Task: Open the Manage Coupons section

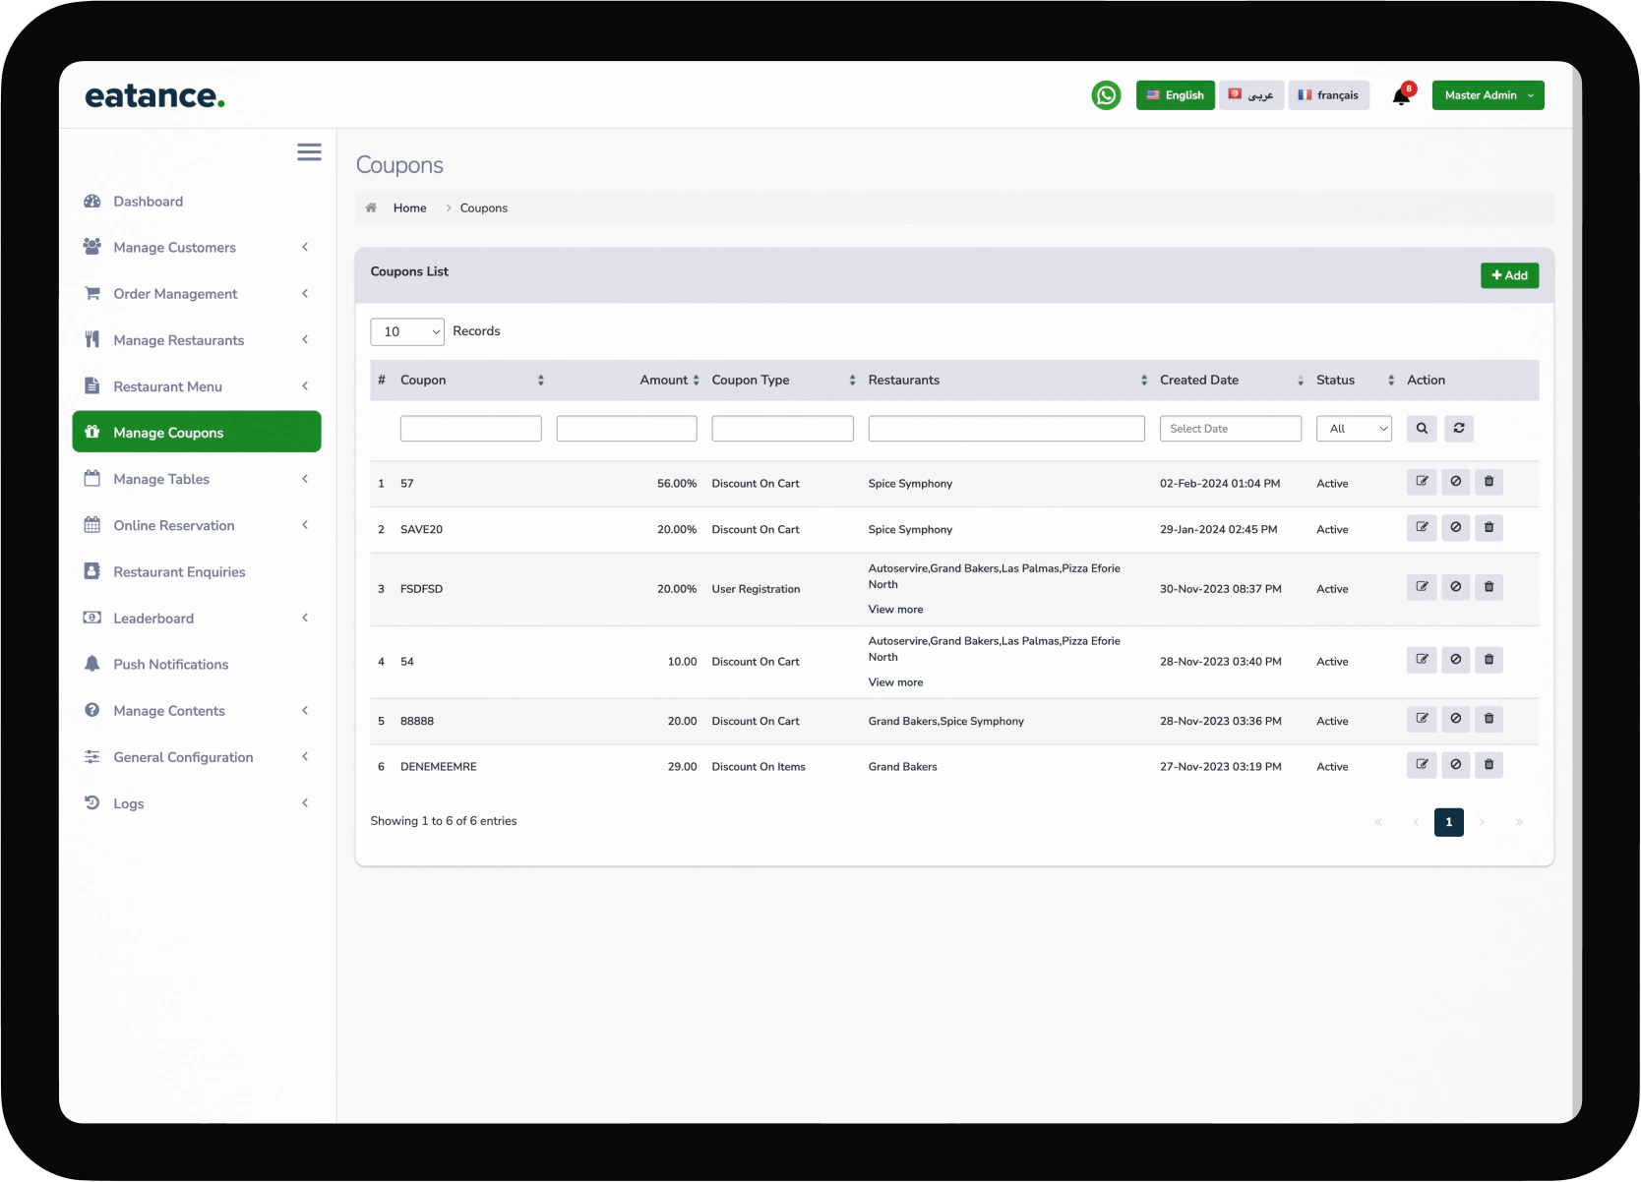Action: pos(167,432)
